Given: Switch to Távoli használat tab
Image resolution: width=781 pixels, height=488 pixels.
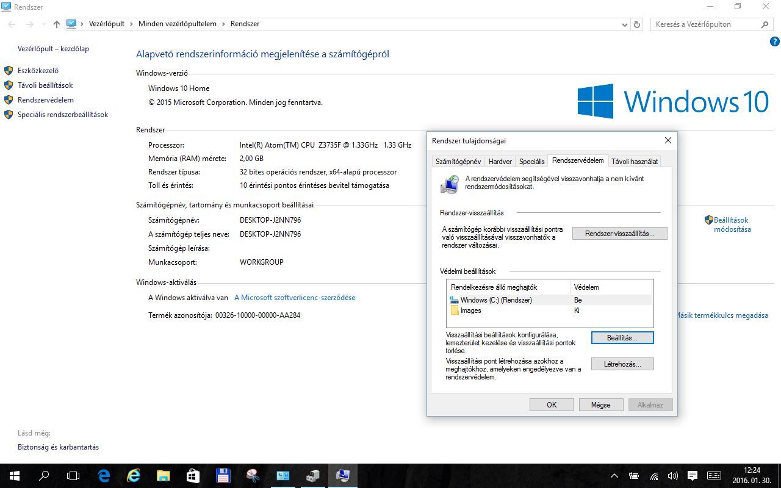Looking at the screenshot, I should point(635,162).
